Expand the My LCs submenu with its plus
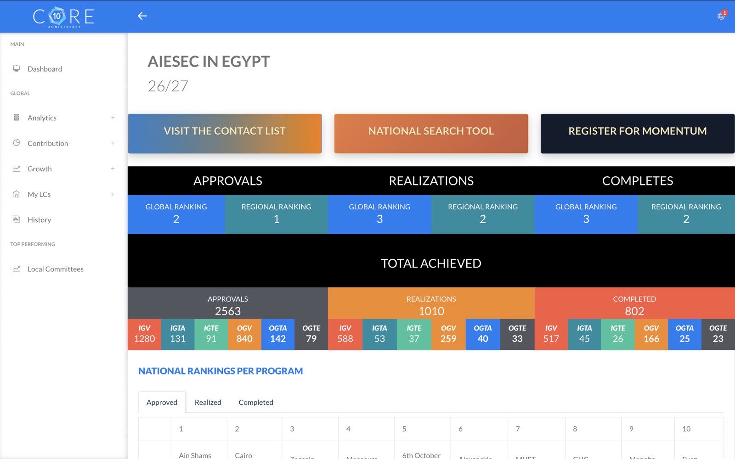 113,194
